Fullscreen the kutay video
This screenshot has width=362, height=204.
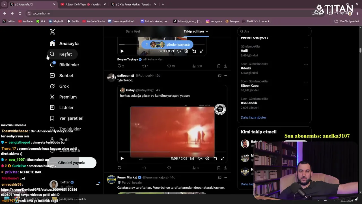(223, 158)
